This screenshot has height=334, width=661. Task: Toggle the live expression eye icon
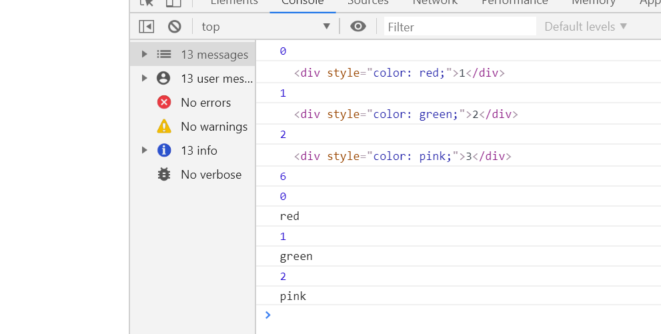[x=358, y=27]
